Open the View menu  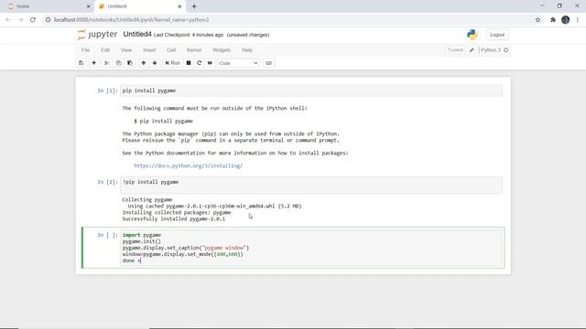(x=126, y=50)
